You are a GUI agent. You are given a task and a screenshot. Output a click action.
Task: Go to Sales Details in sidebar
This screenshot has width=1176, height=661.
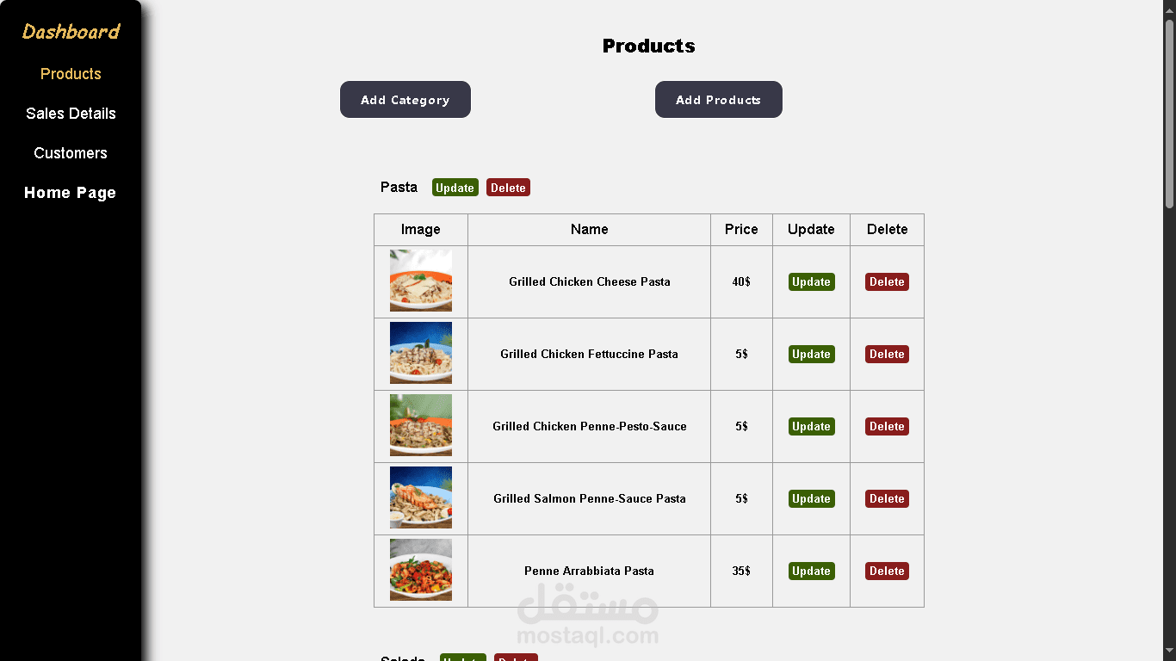(x=71, y=114)
